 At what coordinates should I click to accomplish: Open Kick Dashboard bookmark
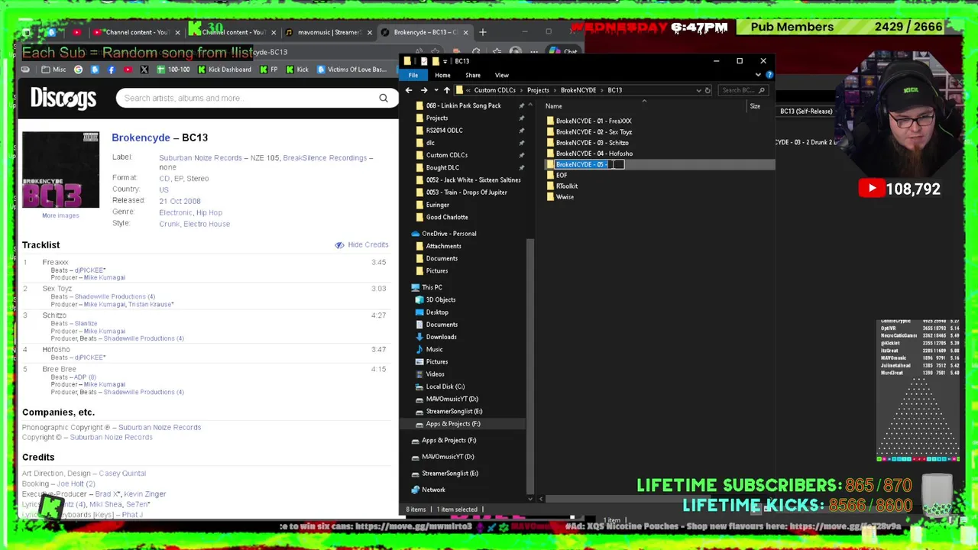point(225,70)
